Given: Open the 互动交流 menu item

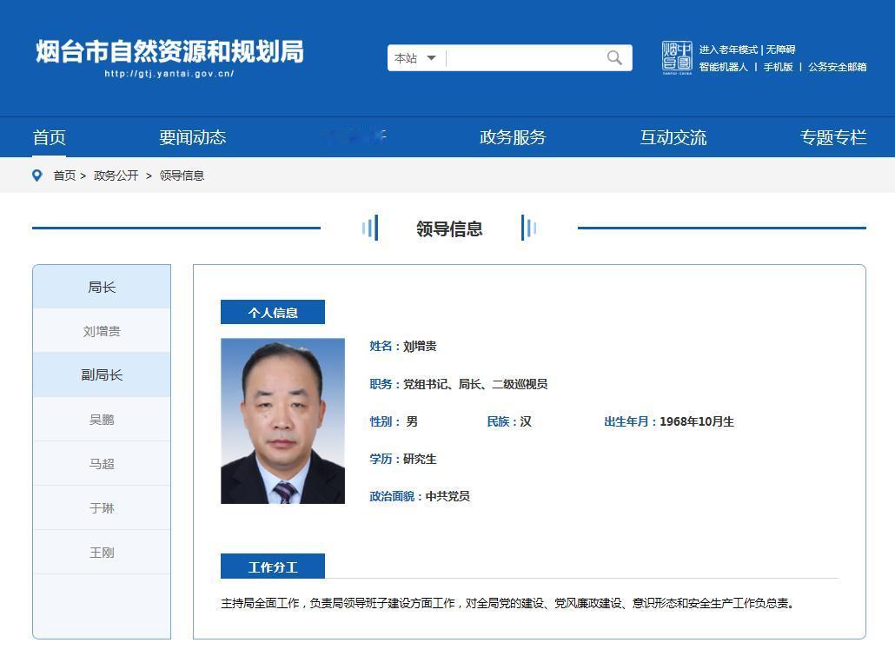Looking at the screenshot, I should click(x=673, y=136).
